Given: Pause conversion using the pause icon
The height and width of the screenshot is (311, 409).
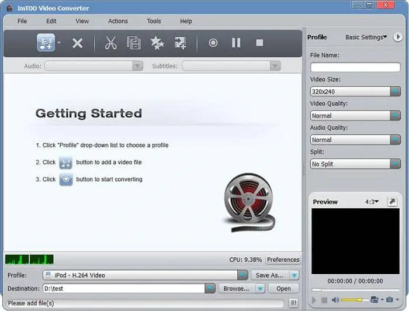Looking at the screenshot, I should 236,43.
